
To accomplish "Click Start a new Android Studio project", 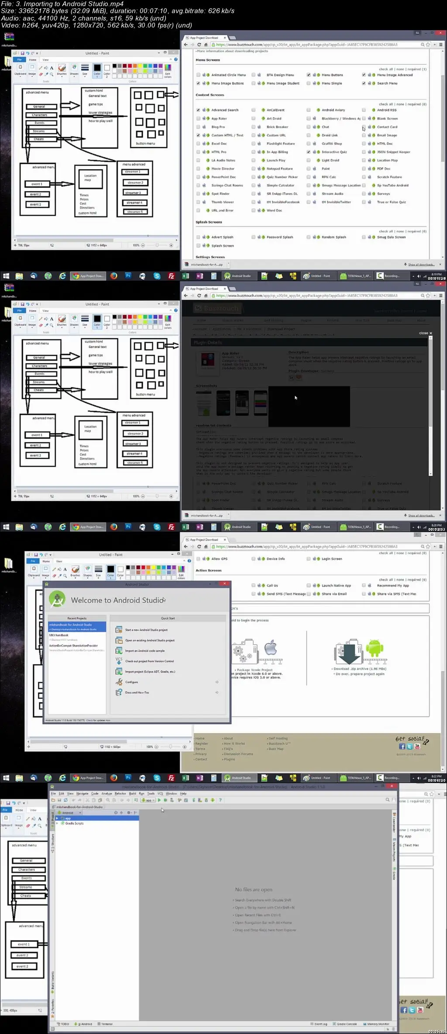I will coord(146,630).
